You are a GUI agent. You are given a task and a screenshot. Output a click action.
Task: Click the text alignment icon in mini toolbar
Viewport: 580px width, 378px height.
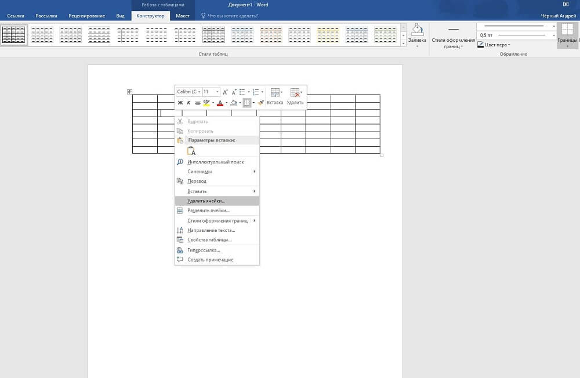[198, 103]
